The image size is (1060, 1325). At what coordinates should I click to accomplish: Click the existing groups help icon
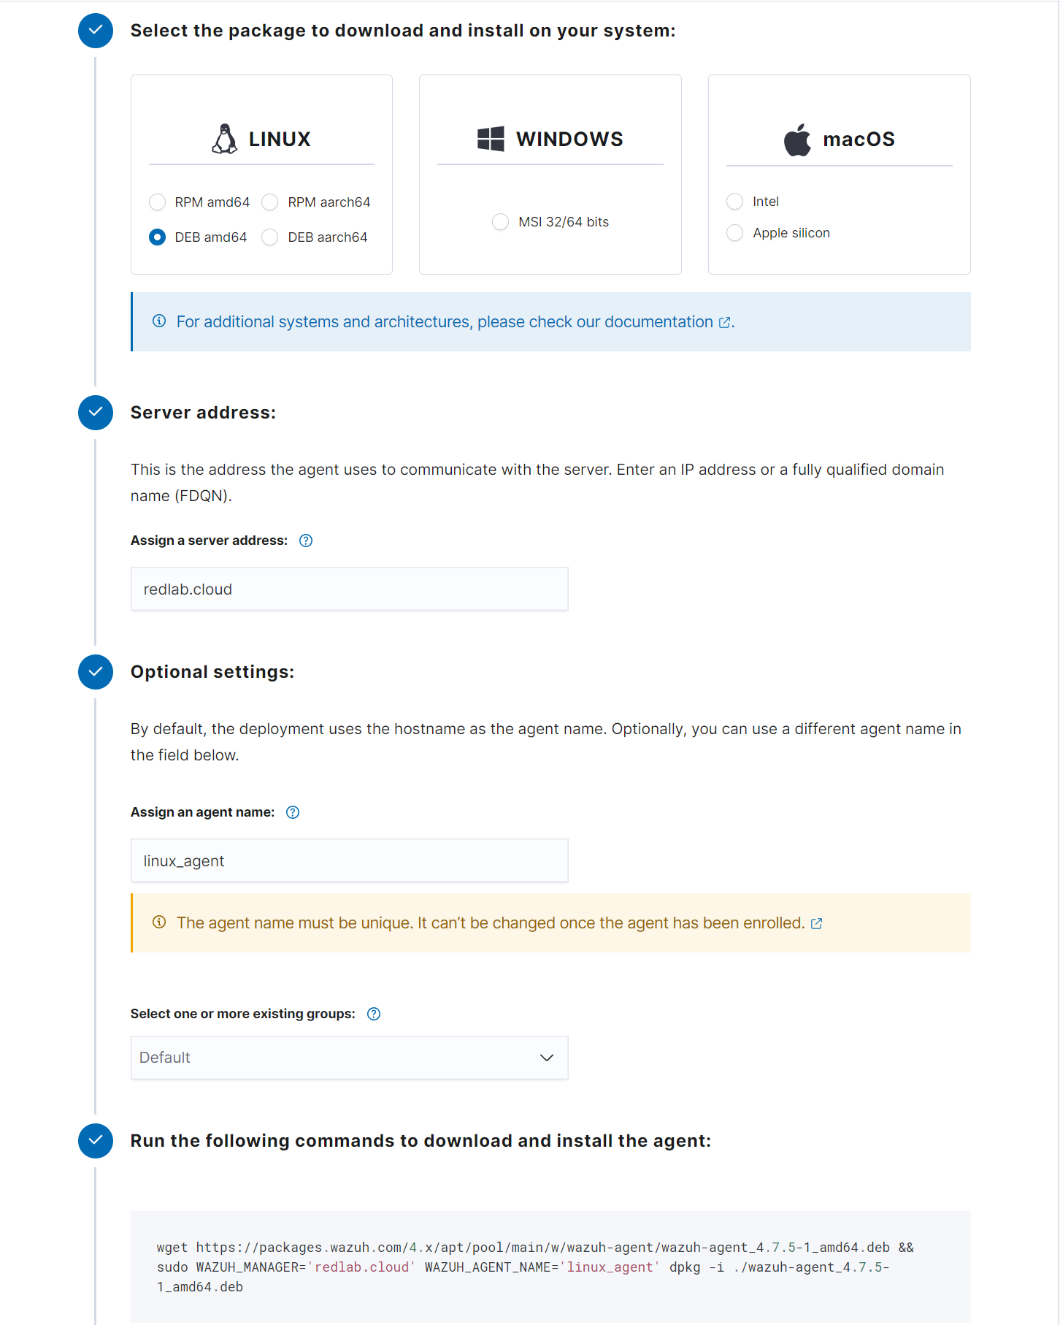click(374, 1014)
